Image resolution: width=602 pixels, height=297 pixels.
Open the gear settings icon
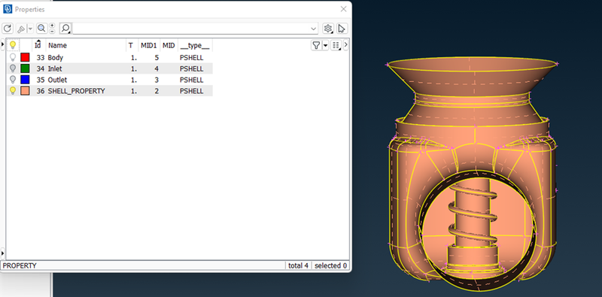pos(328,29)
